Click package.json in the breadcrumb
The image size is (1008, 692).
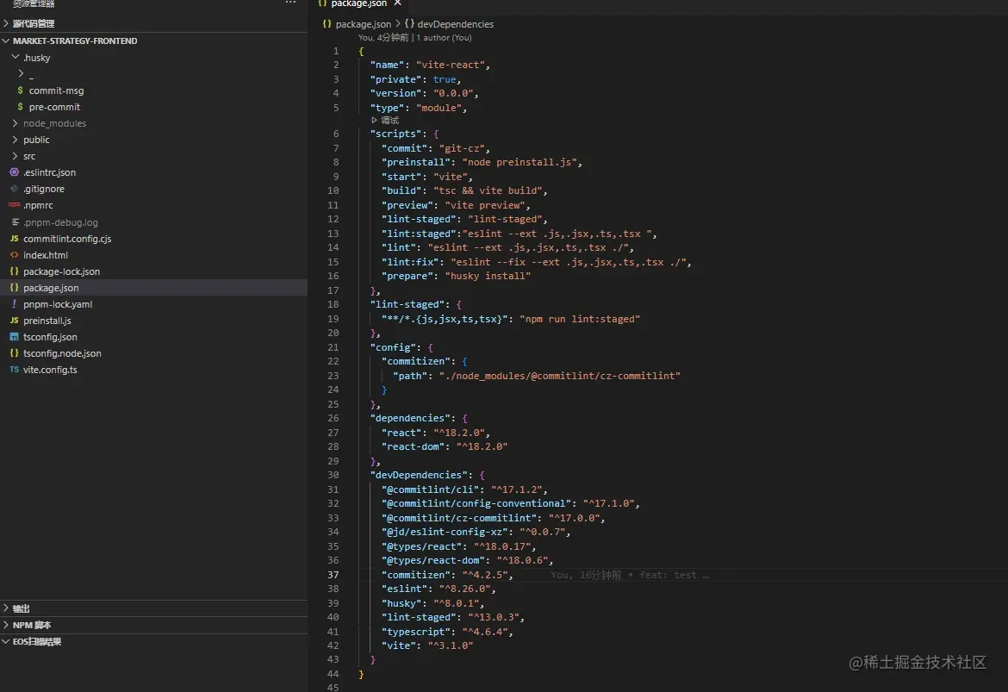point(364,24)
